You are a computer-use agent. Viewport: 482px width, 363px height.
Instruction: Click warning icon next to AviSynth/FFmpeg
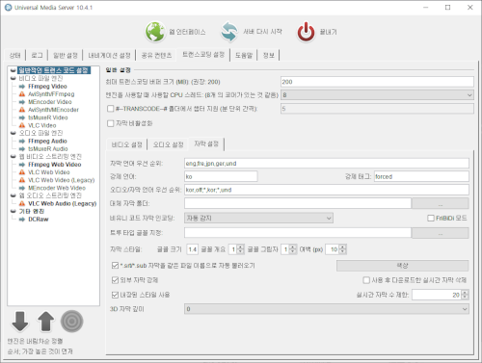[22, 94]
